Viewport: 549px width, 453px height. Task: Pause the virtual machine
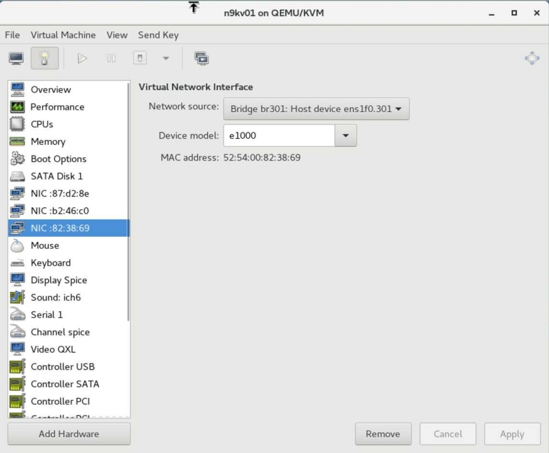tap(112, 58)
